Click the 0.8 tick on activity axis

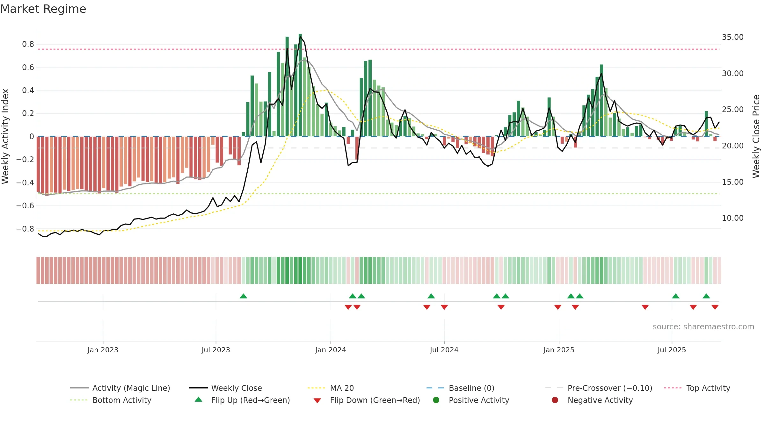[x=28, y=44]
